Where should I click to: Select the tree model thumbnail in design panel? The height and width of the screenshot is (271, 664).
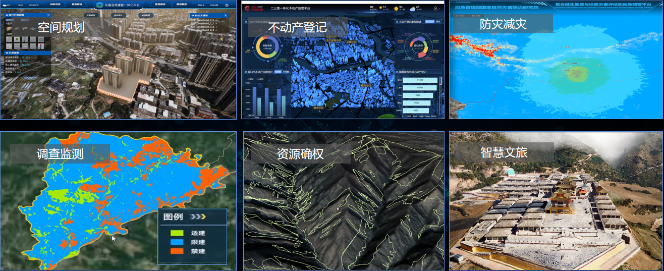17,39
